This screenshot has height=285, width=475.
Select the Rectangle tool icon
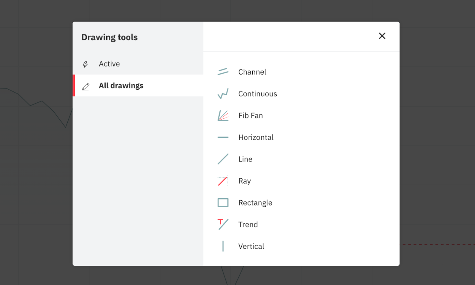pyautogui.click(x=223, y=202)
